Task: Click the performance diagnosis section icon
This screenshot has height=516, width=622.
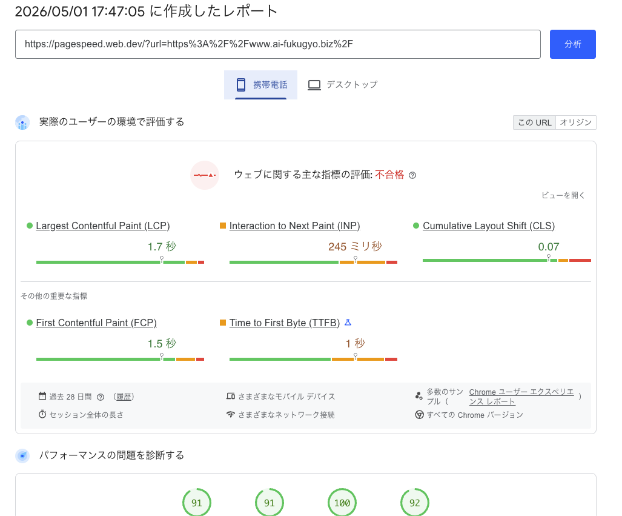Action: pyautogui.click(x=22, y=455)
